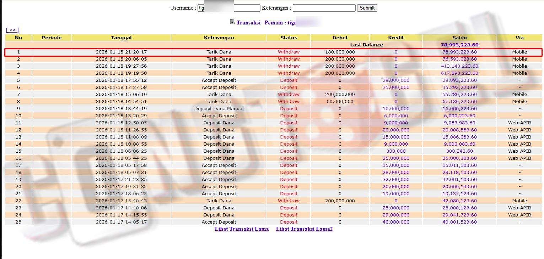Image resolution: width=544 pixels, height=259 pixels.
Task: Click the Keterangan column header
Action: [x=219, y=38]
